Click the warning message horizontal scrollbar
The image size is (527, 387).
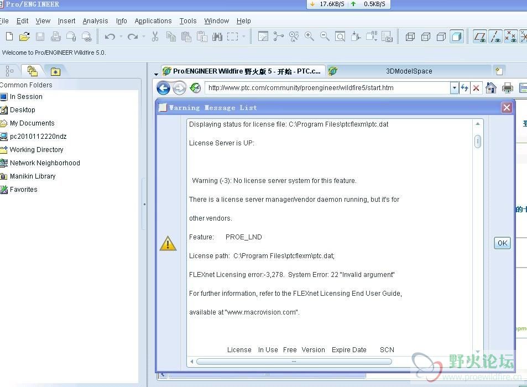click(x=294, y=362)
